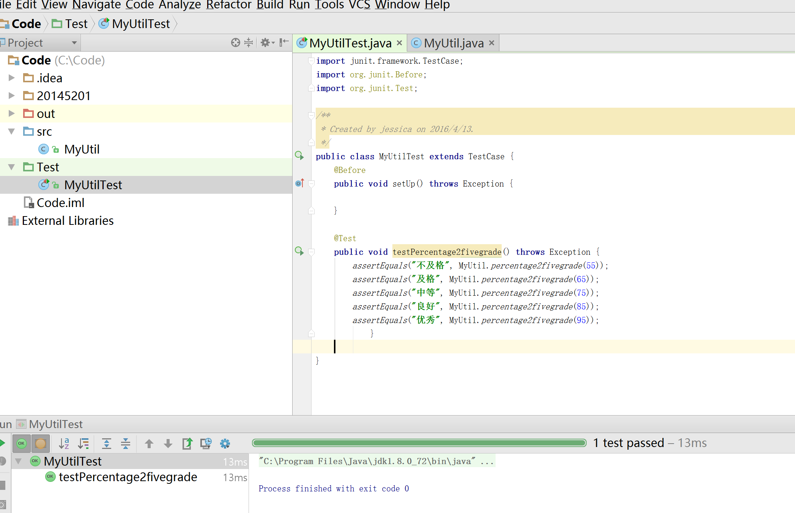
Task: Close the MyUtil.java tab
Action: [491, 43]
